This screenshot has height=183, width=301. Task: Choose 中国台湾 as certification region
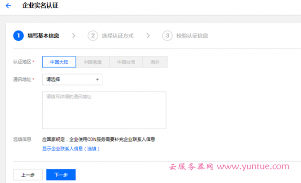[126, 62]
